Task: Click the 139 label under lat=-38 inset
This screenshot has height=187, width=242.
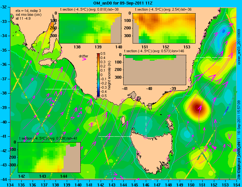Action: coord(98,47)
